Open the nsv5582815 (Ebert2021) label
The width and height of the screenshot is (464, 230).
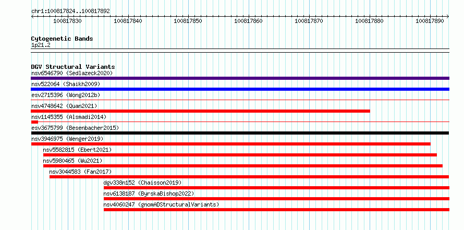78,150
